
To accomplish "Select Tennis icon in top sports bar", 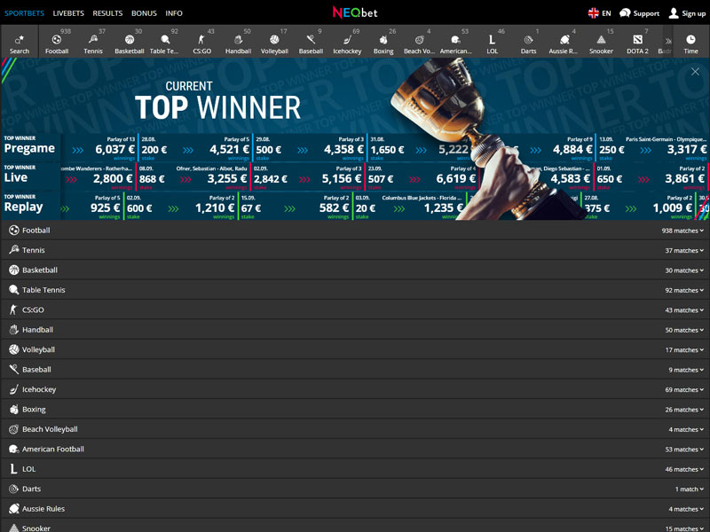I will pos(93,40).
